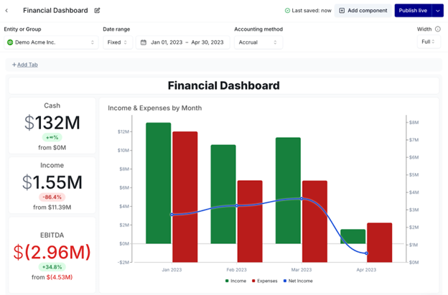Screen dimensions: 448x295
Task: Select the EBITDA $(2.96M) card
Action: coord(52,255)
